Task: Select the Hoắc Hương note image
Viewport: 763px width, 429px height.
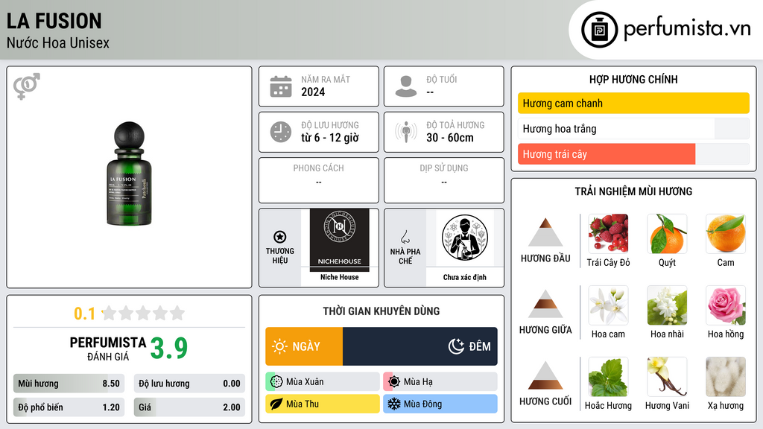Action: click(608, 376)
